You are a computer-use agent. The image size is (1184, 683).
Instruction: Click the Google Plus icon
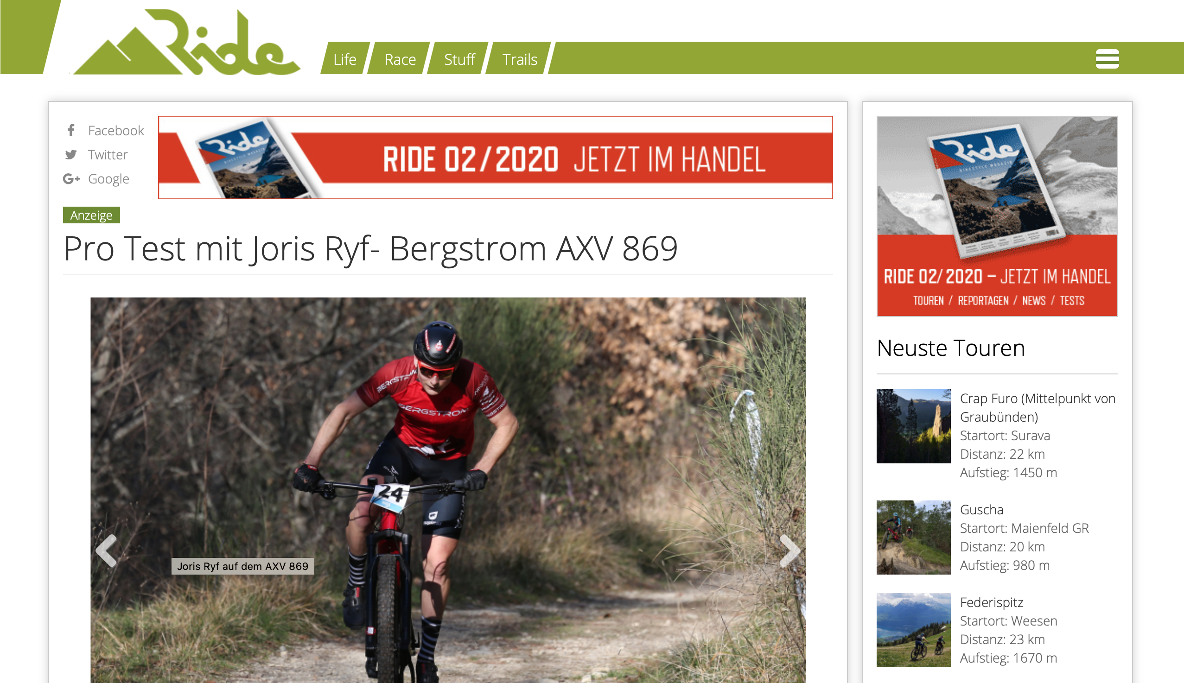click(71, 179)
